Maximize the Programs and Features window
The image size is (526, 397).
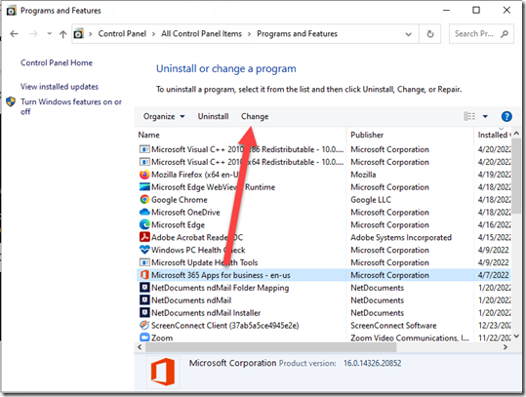tap(476, 11)
